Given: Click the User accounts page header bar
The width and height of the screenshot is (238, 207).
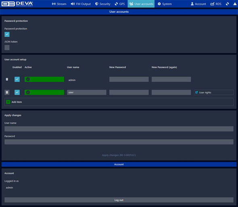Looking at the screenshot, I should point(119,12).
